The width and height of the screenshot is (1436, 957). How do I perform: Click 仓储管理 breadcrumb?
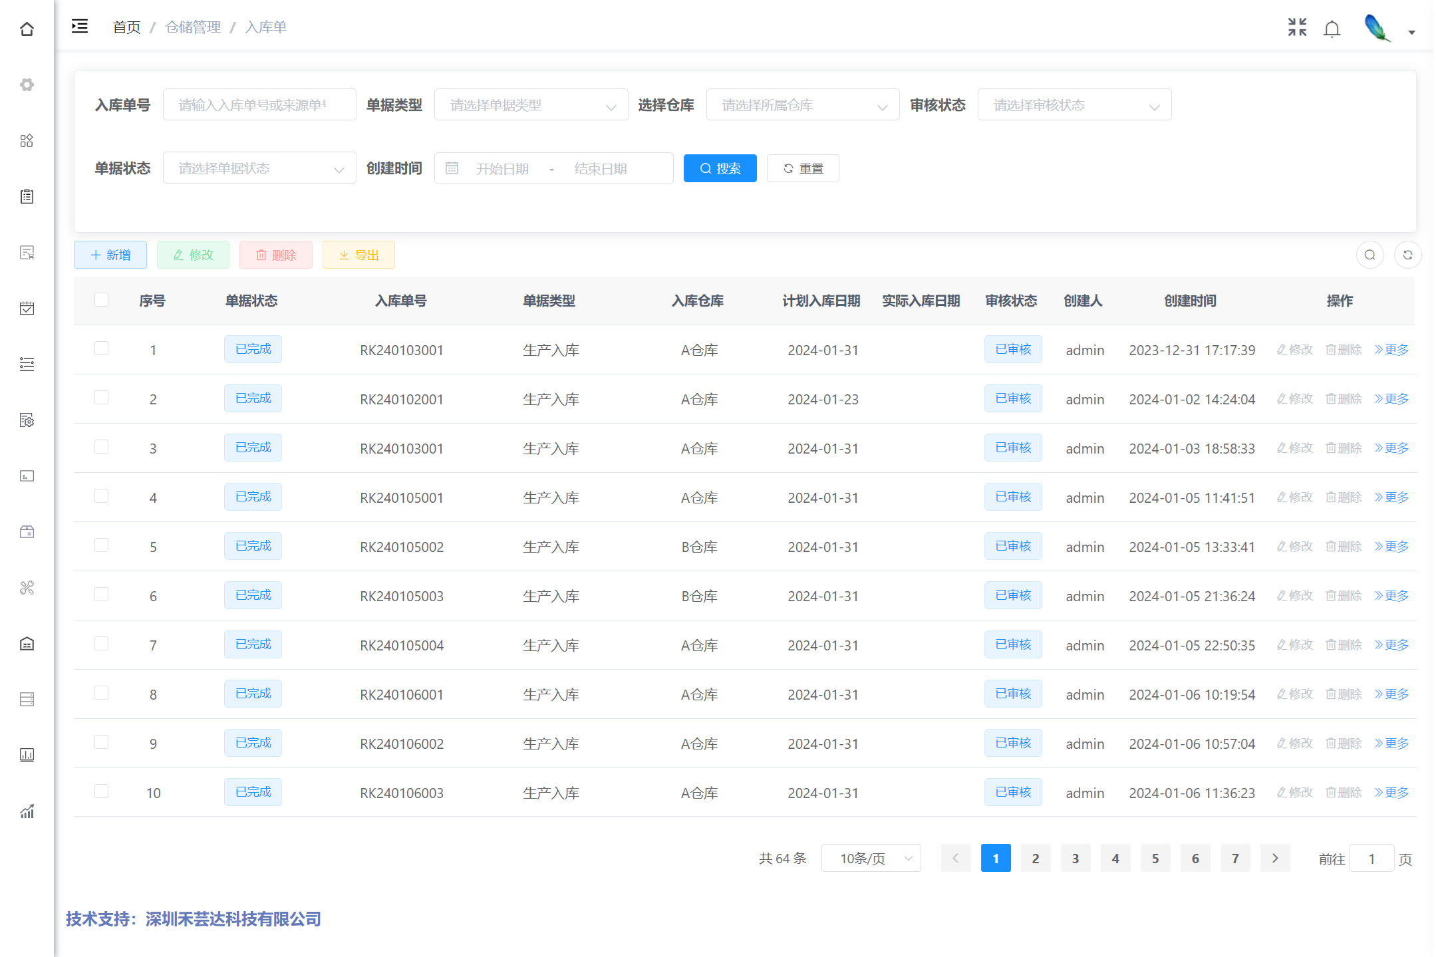(x=193, y=27)
